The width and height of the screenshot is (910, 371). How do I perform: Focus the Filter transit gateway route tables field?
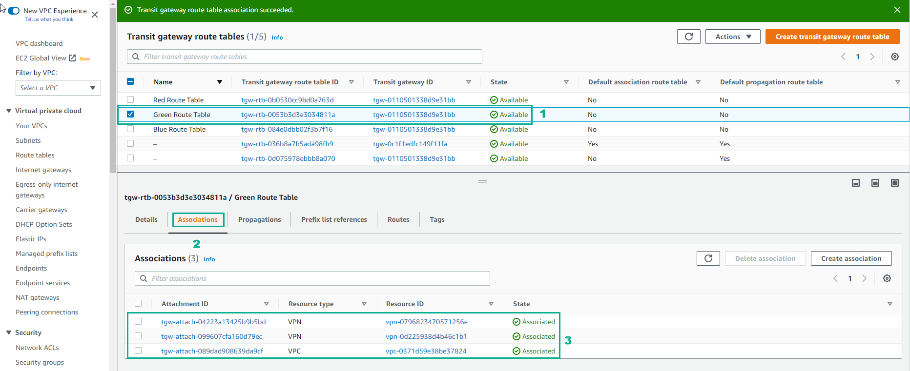coord(305,57)
